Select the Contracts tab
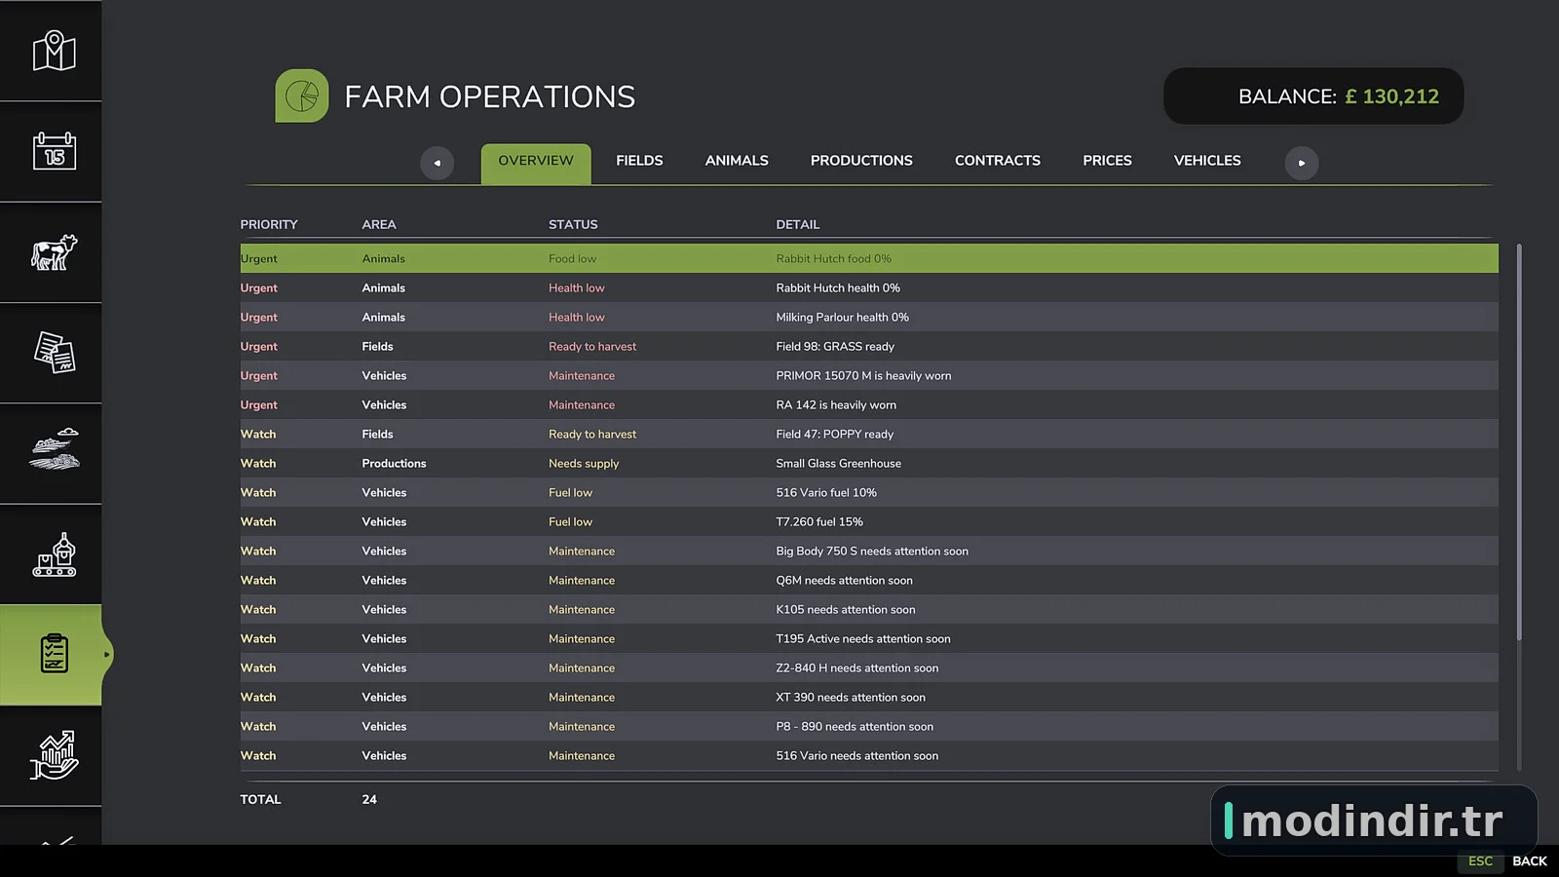 click(998, 161)
